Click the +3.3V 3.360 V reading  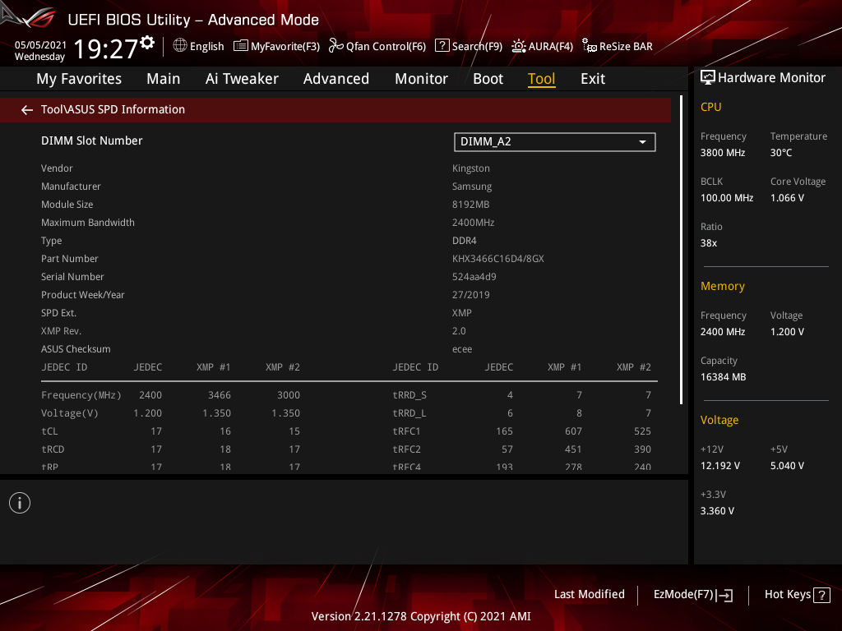[717, 511]
